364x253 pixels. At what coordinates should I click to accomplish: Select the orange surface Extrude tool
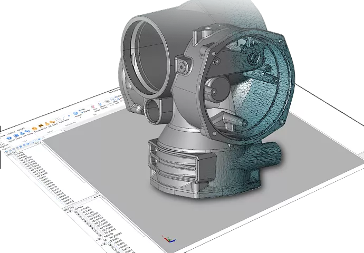(x=35, y=129)
